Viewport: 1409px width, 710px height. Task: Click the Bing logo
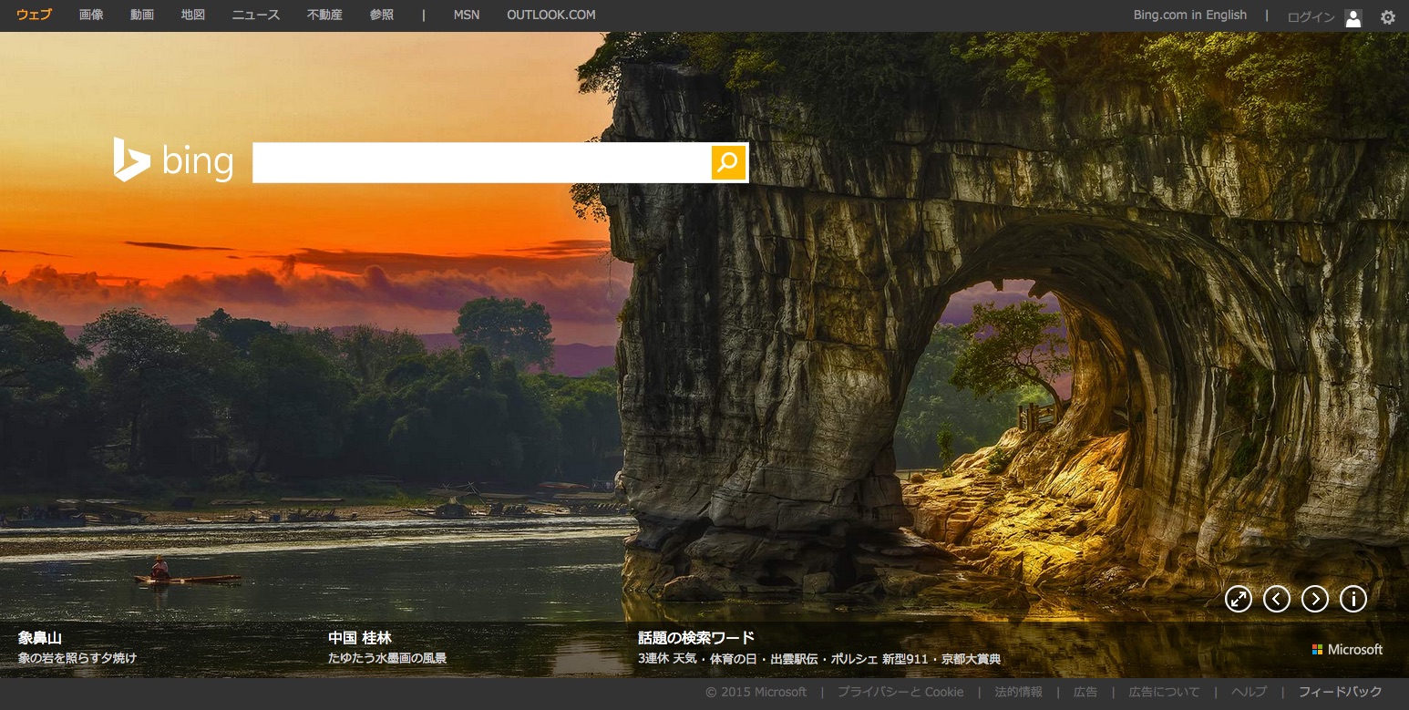[x=173, y=160]
